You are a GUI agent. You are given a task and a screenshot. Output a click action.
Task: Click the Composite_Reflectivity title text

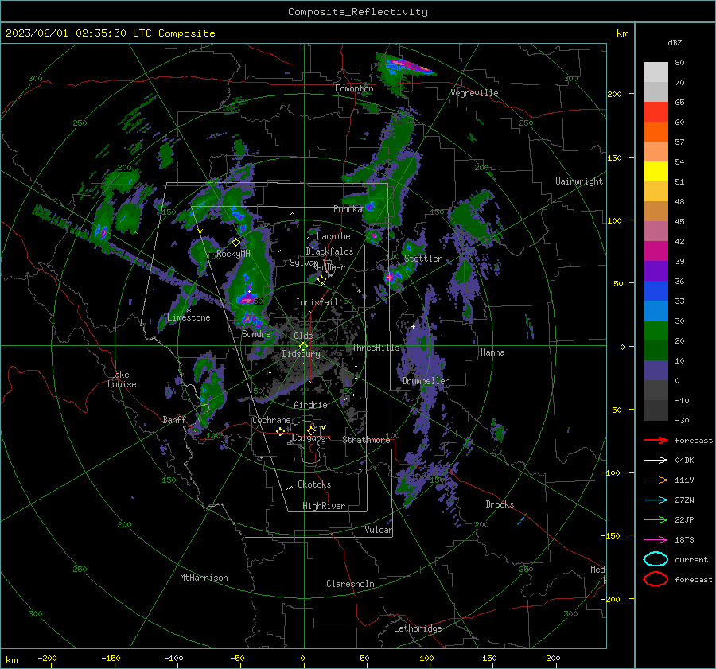click(x=357, y=12)
